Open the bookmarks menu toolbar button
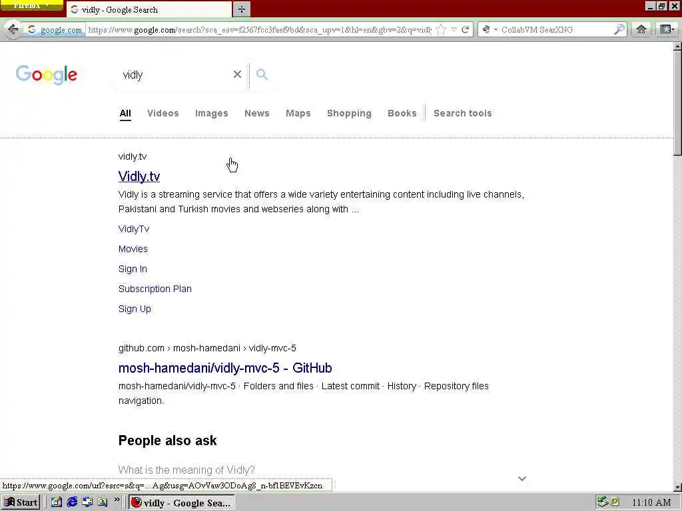This screenshot has height=511, width=682. pyautogui.click(x=667, y=29)
